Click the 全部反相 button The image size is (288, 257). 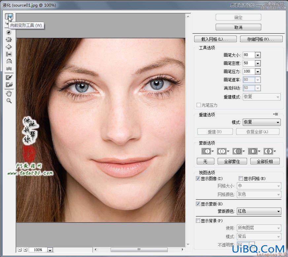pyautogui.click(x=265, y=161)
